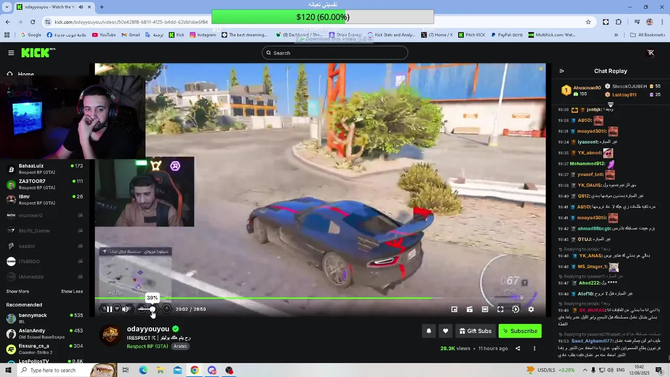Open Chrome extensions puzzle icon

pyautogui.click(x=619, y=22)
